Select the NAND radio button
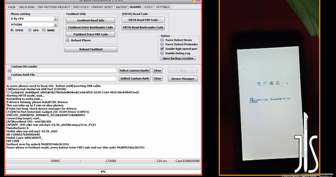 pos(44,30)
